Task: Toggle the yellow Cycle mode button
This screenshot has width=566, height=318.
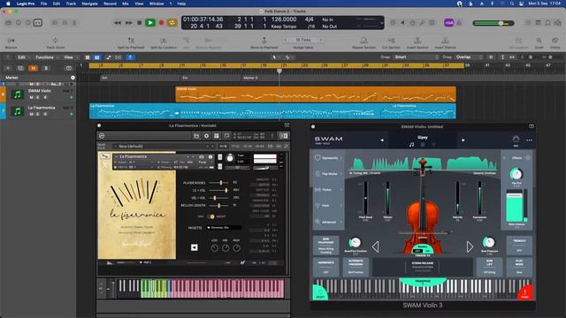Action: (172, 23)
